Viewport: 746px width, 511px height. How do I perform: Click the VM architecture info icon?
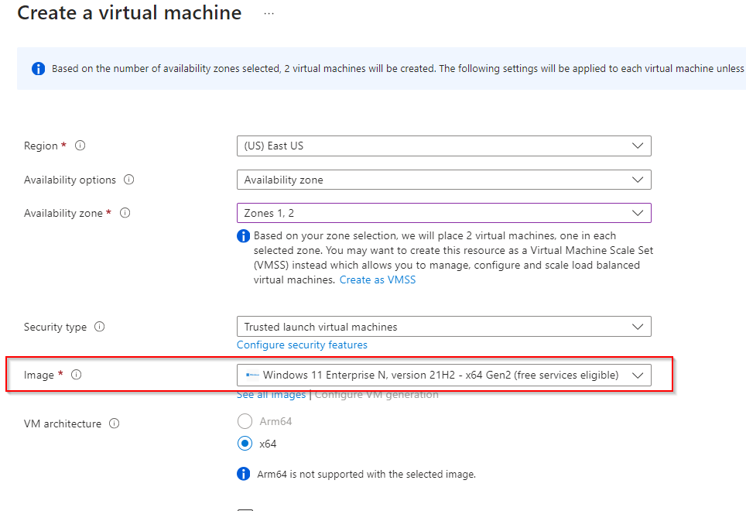(x=115, y=424)
